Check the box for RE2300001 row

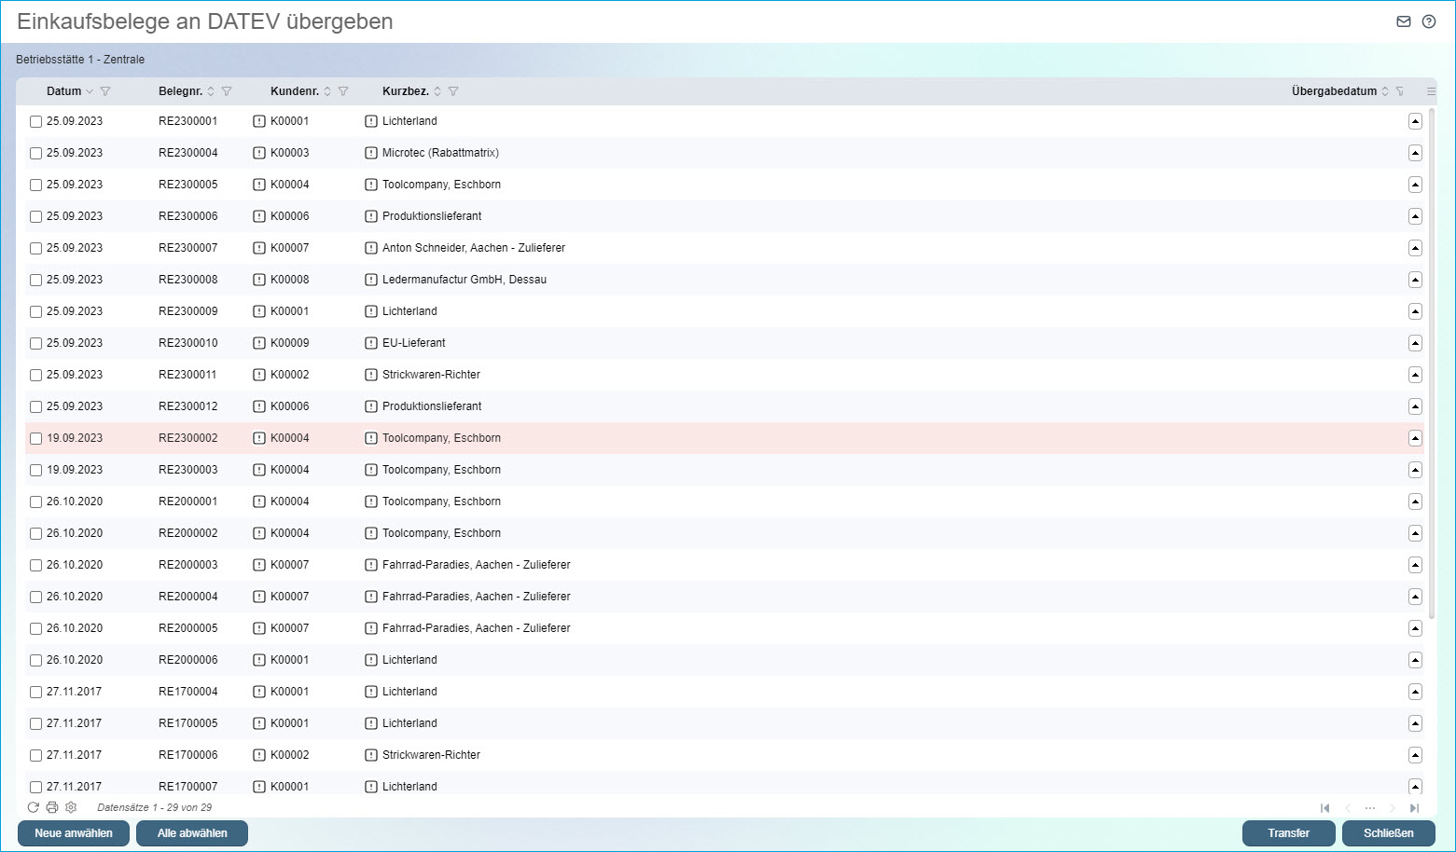click(35, 121)
